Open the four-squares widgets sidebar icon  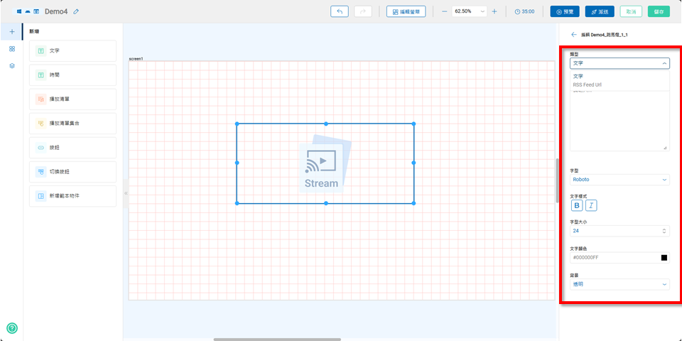pos(11,49)
